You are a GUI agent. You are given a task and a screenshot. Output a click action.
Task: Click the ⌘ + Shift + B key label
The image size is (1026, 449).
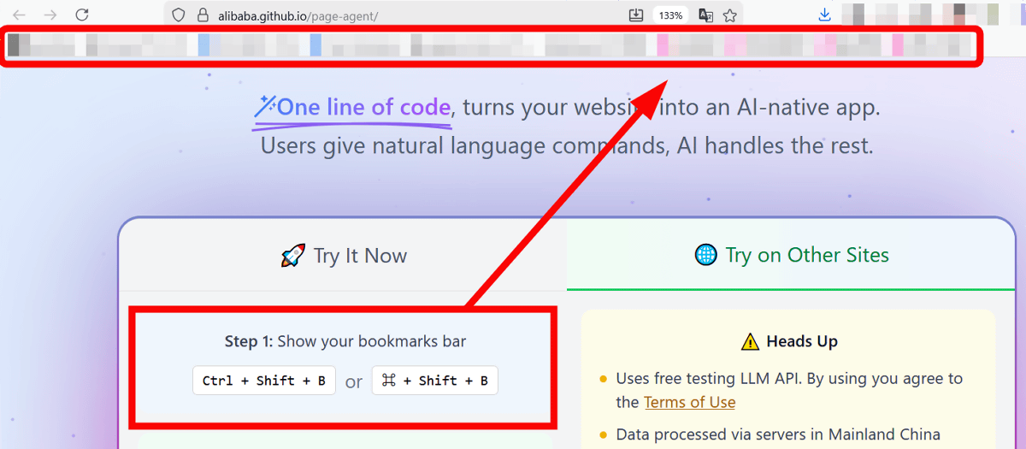(x=434, y=381)
